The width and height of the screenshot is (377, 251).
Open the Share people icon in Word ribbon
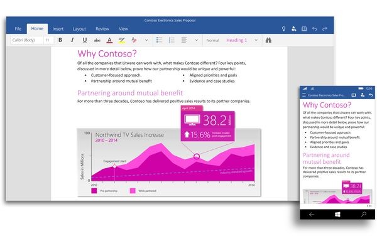294,29
